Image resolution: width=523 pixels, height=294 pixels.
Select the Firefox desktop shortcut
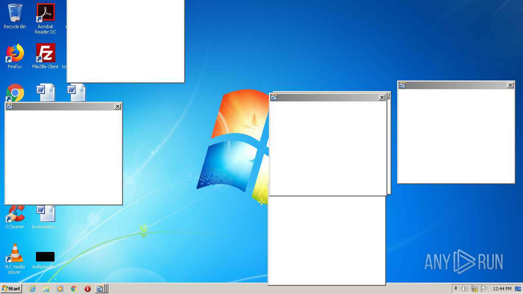coord(15,56)
